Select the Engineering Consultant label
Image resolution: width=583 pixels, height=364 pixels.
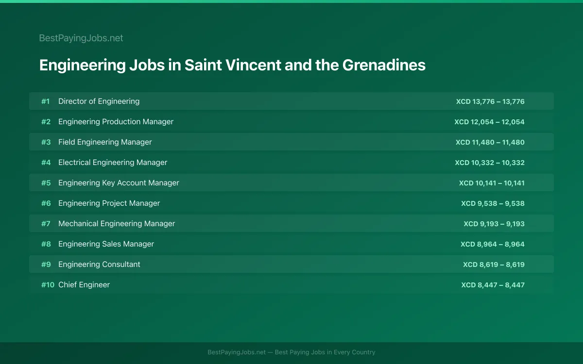point(99,265)
